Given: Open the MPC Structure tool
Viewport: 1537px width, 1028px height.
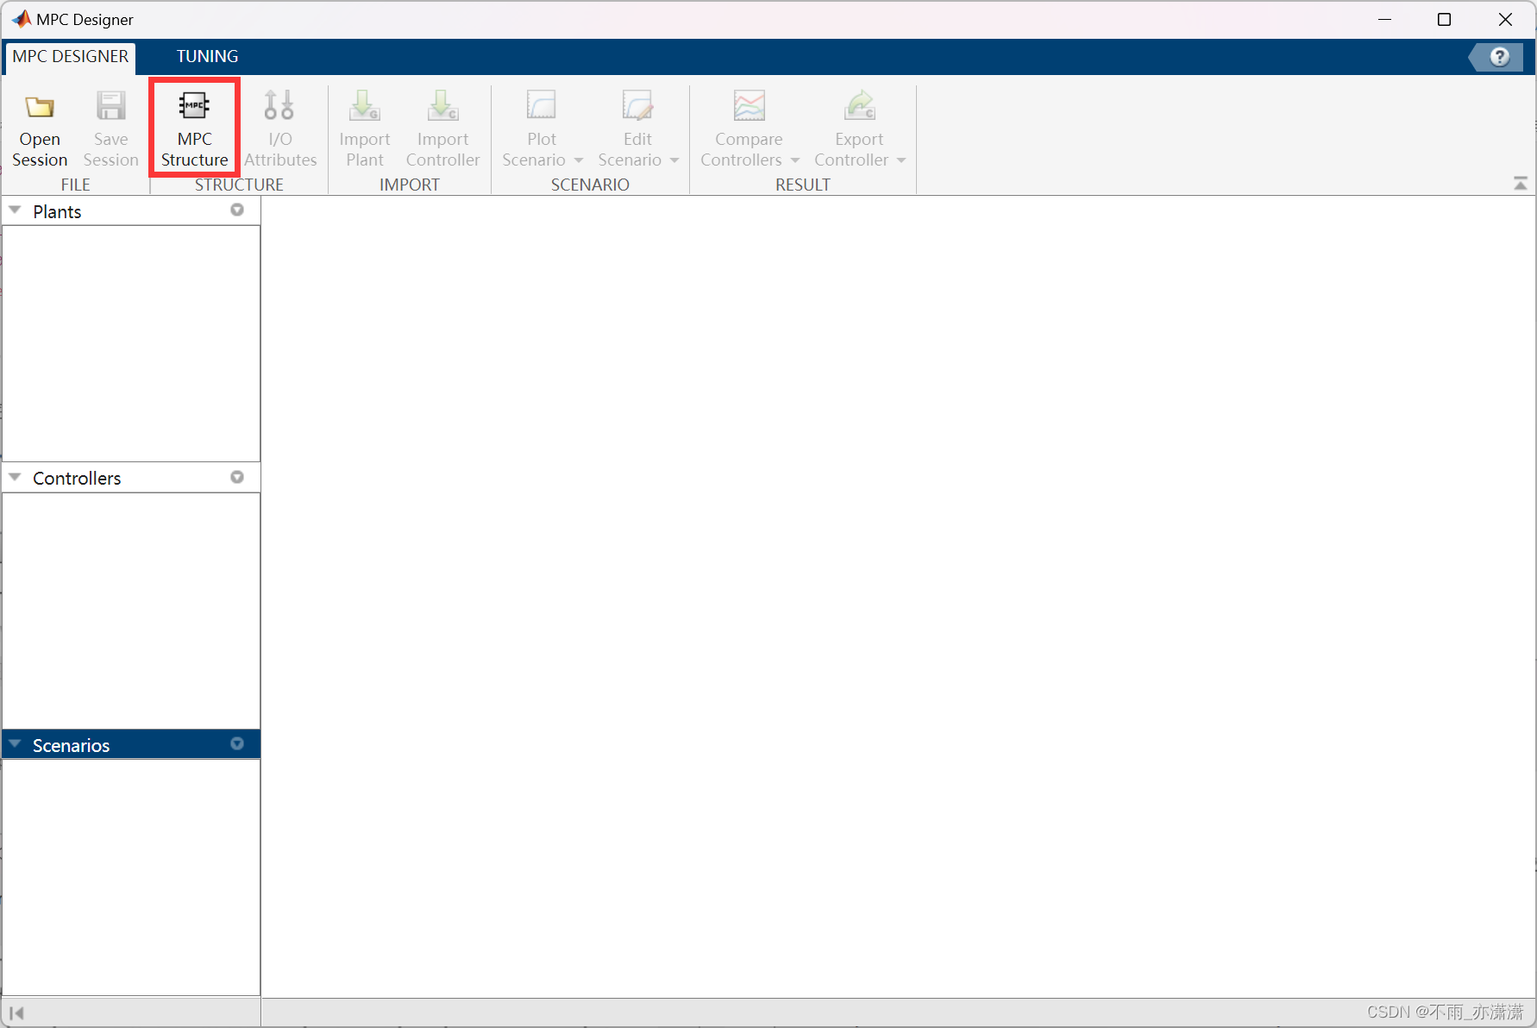Looking at the screenshot, I should (194, 128).
